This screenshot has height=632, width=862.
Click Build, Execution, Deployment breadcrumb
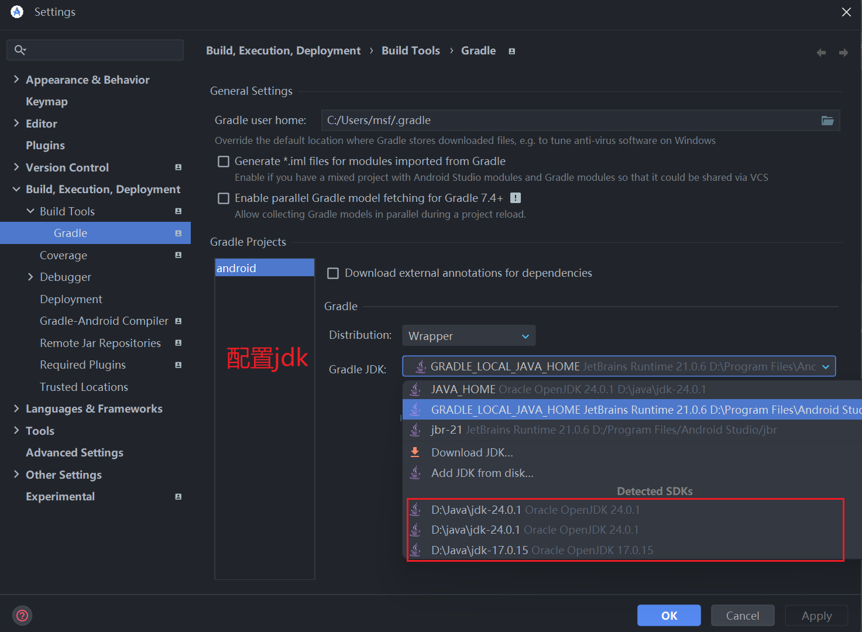[283, 51]
